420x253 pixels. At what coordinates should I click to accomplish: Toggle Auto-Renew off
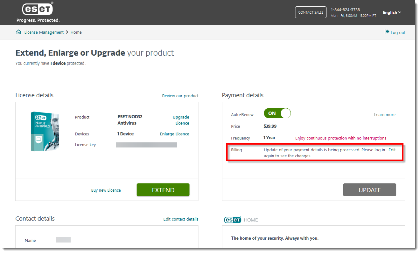[x=277, y=113]
